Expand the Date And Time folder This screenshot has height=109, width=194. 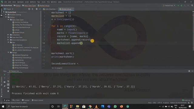pyautogui.click(x=8, y=37)
